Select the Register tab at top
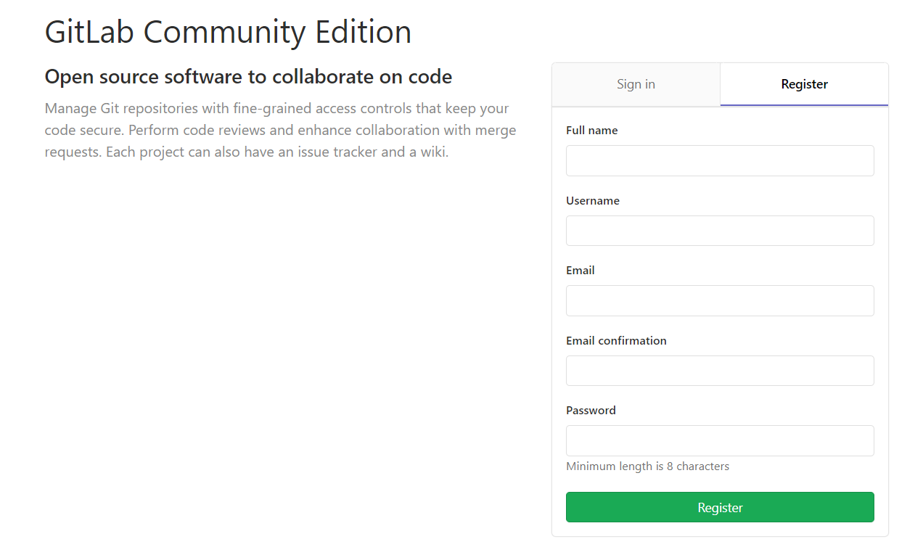The image size is (923, 547). click(804, 84)
